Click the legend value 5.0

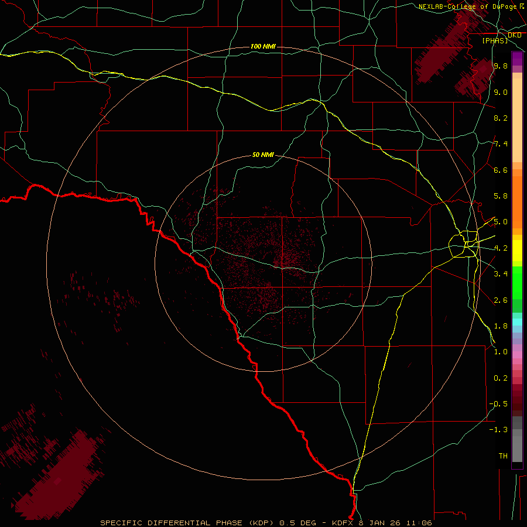click(501, 222)
